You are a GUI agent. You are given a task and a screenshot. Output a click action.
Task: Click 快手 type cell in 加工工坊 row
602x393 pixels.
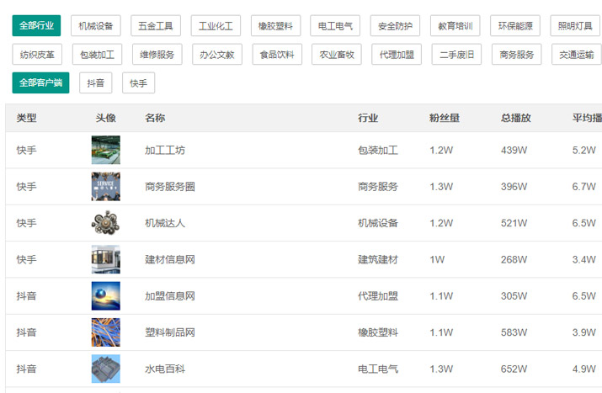click(x=26, y=150)
